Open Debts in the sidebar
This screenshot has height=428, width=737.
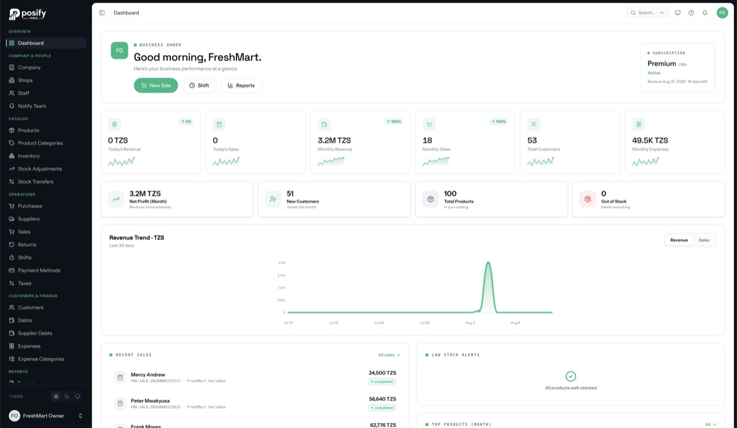(46, 320)
